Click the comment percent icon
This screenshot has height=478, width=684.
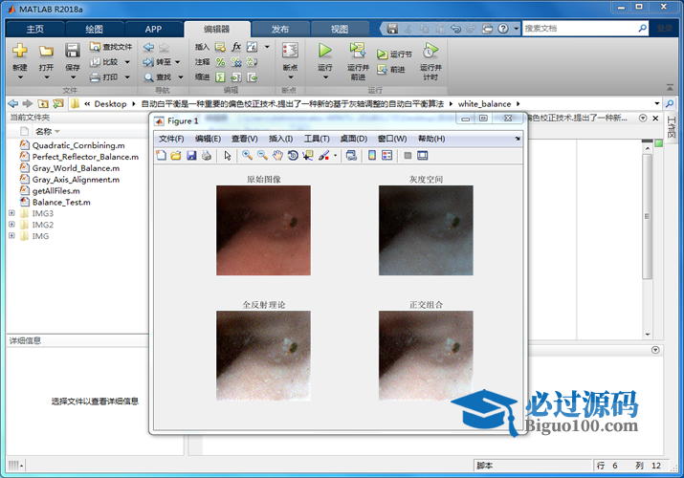(x=221, y=62)
